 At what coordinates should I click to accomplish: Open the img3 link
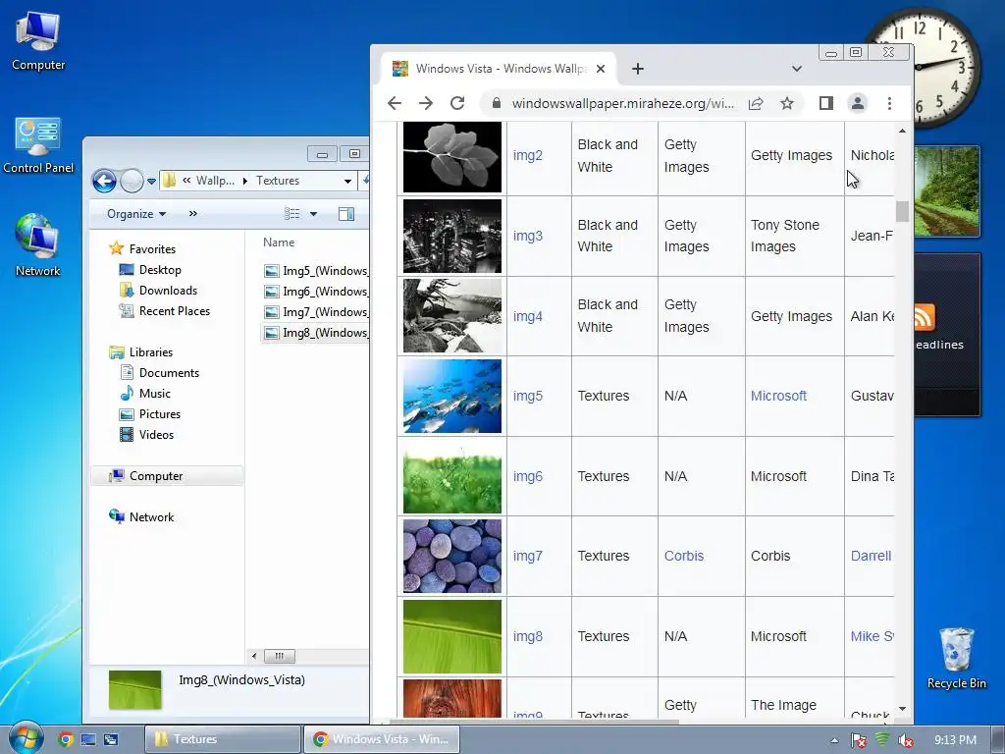[x=527, y=236]
